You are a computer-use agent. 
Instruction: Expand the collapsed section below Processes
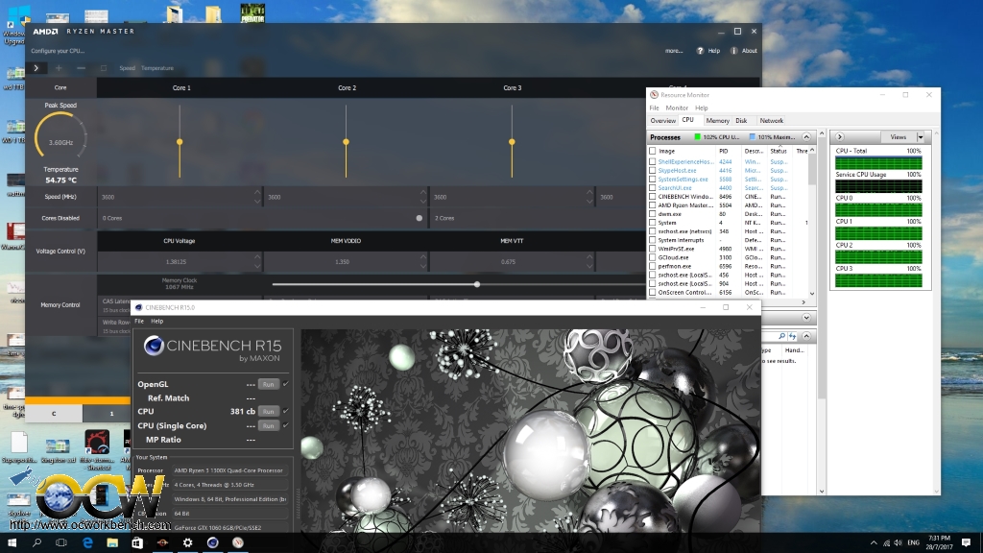click(806, 317)
